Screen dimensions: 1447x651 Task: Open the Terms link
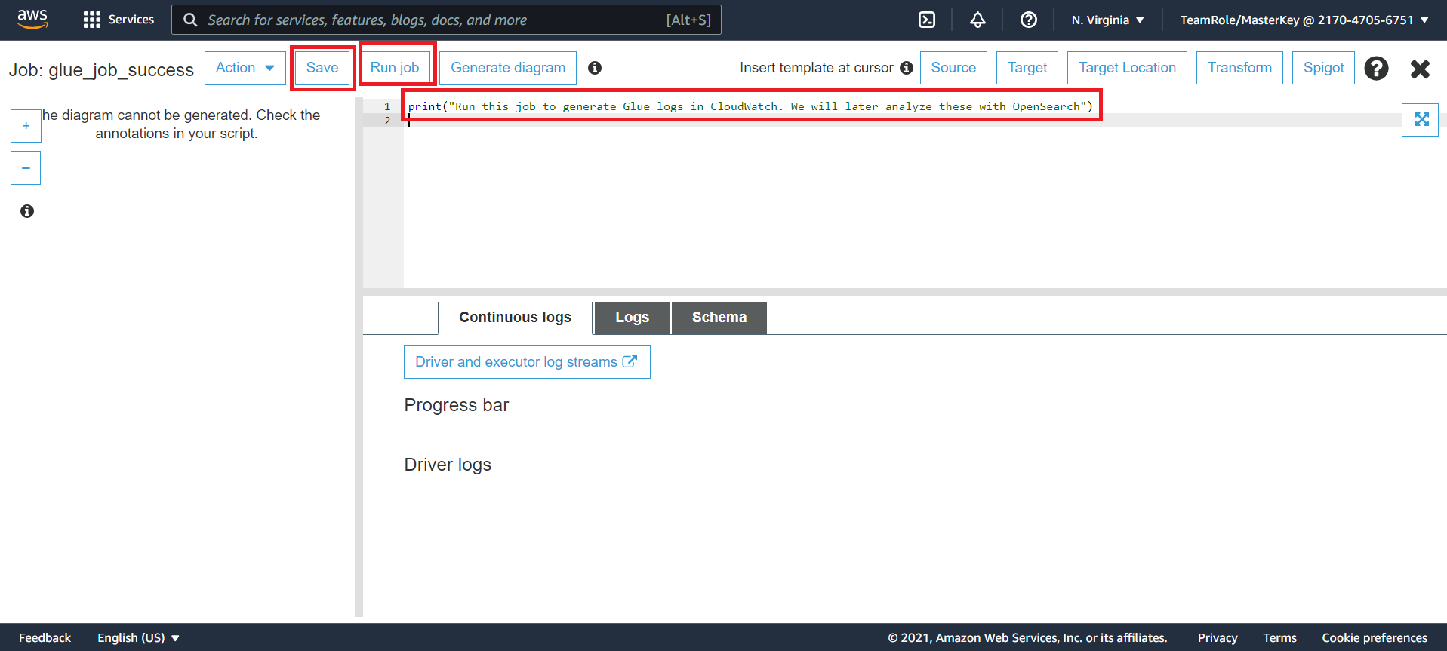tap(1279, 637)
